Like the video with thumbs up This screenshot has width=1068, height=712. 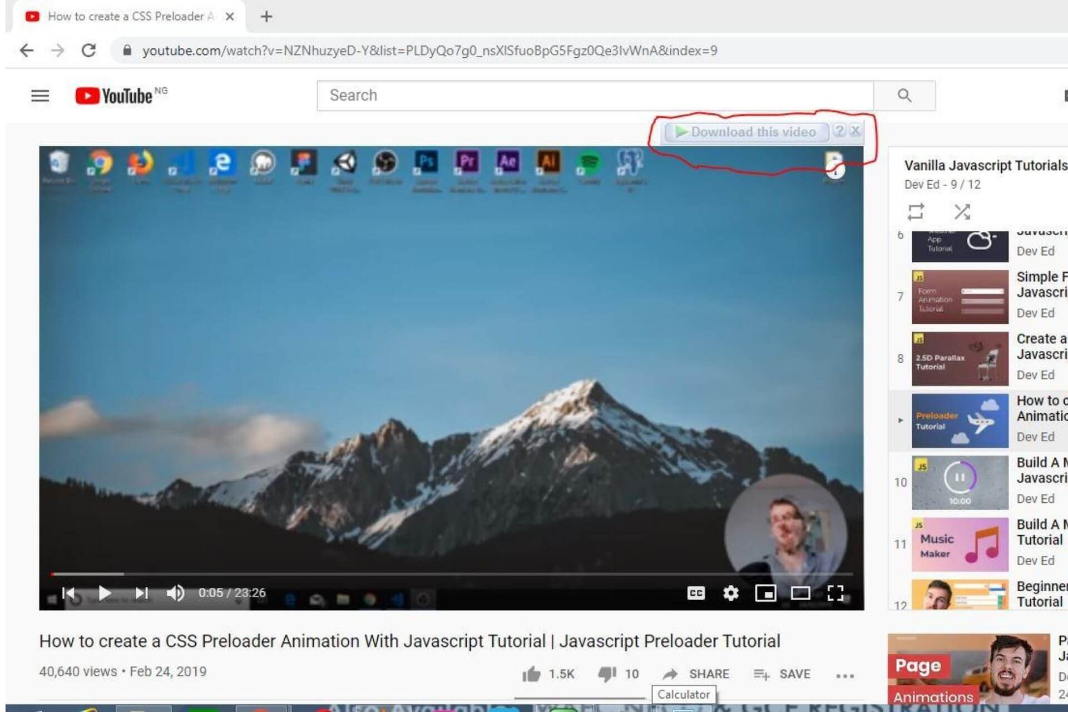tap(531, 674)
